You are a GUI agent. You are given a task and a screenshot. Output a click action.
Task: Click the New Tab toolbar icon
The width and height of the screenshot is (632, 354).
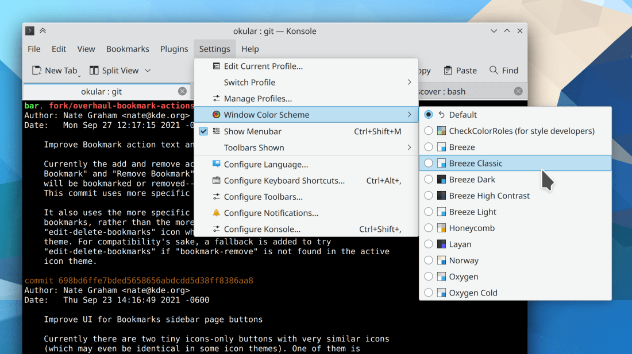[x=37, y=71]
